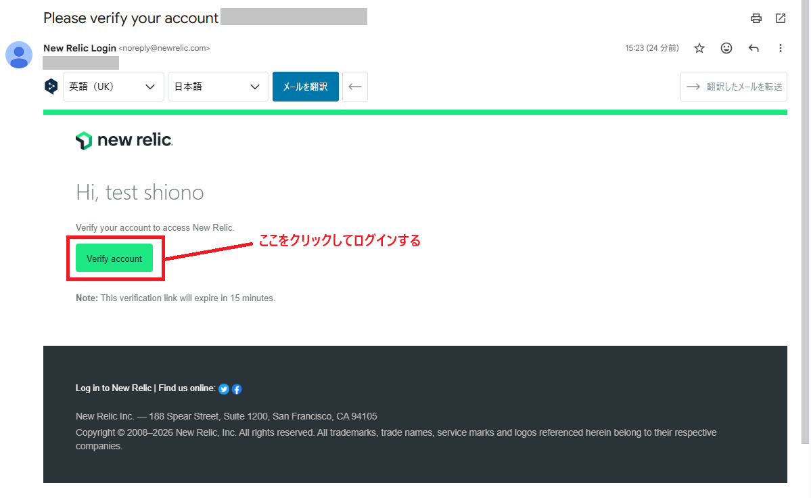811x498 pixels.
Task: Click the DeepL translator logo icon
Action: (51, 87)
